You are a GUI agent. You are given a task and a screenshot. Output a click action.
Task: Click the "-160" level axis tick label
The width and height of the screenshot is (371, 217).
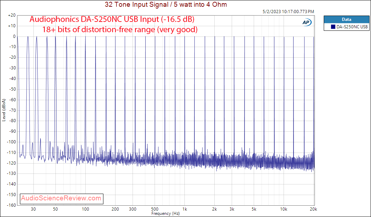coord(11,205)
